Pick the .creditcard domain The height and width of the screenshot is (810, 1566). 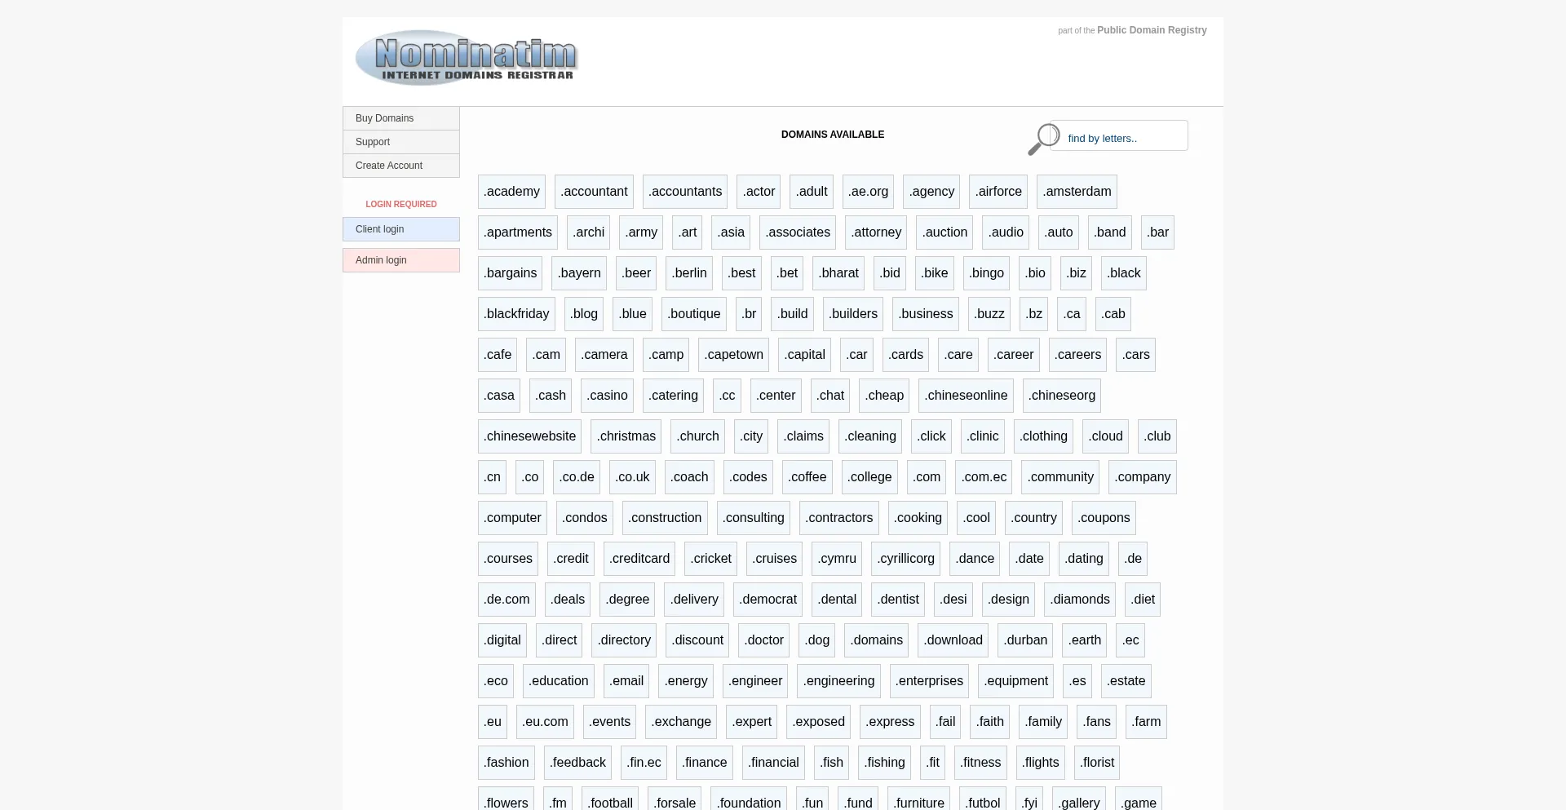pos(639,559)
